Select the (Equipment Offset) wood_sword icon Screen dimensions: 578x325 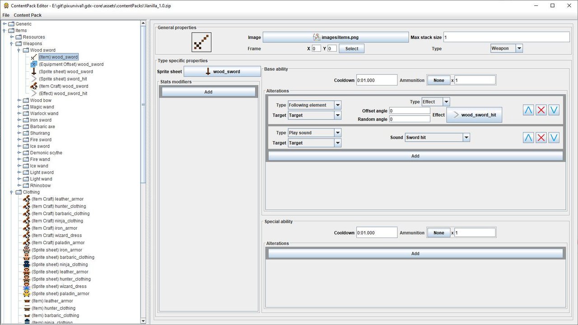[x=34, y=65]
